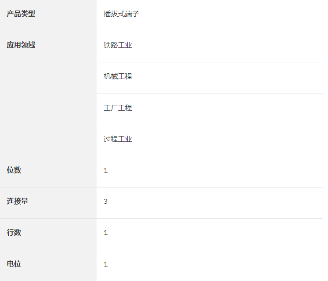This screenshot has height=281, width=328.
Task: Click the 行数 label
Action: [14, 233]
